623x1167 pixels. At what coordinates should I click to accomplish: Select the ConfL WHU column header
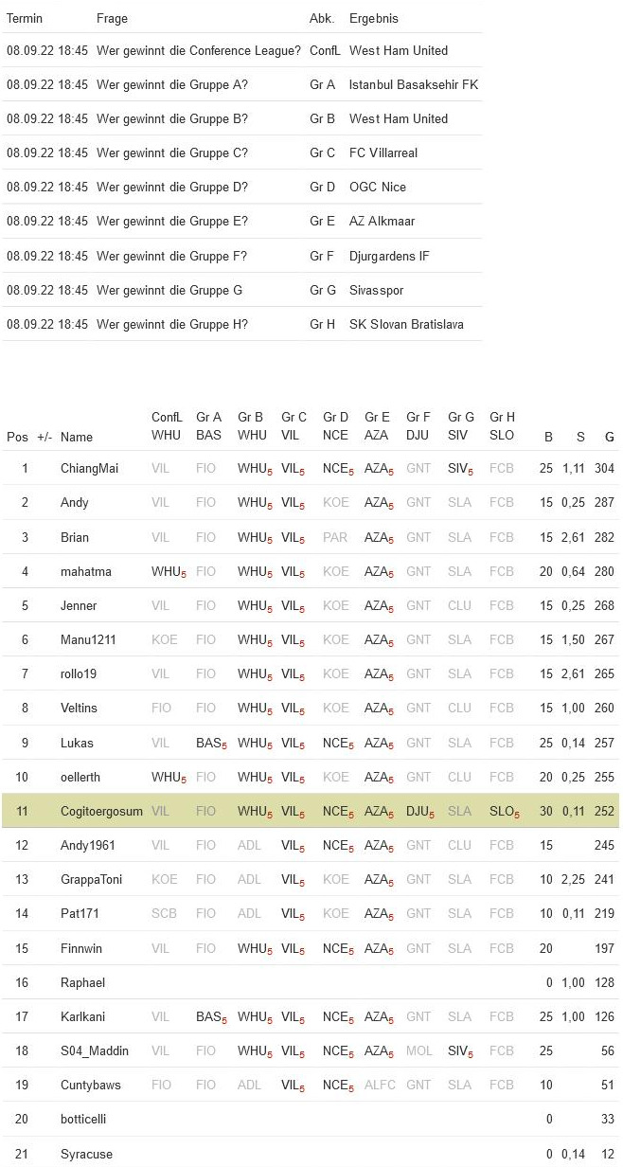tap(167, 426)
